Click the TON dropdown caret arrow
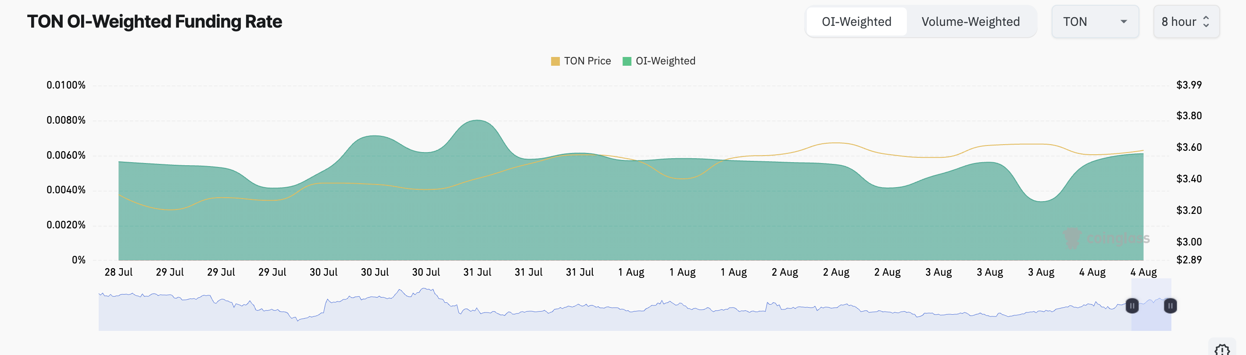Image resolution: width=1246 pixels, height=355 pixels. click(x=1124, y=22)
